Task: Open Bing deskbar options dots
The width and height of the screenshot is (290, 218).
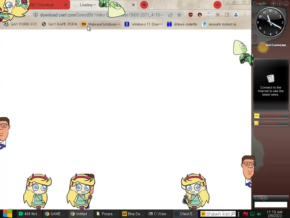Action: pyautogui.click(x=238, y=214)
